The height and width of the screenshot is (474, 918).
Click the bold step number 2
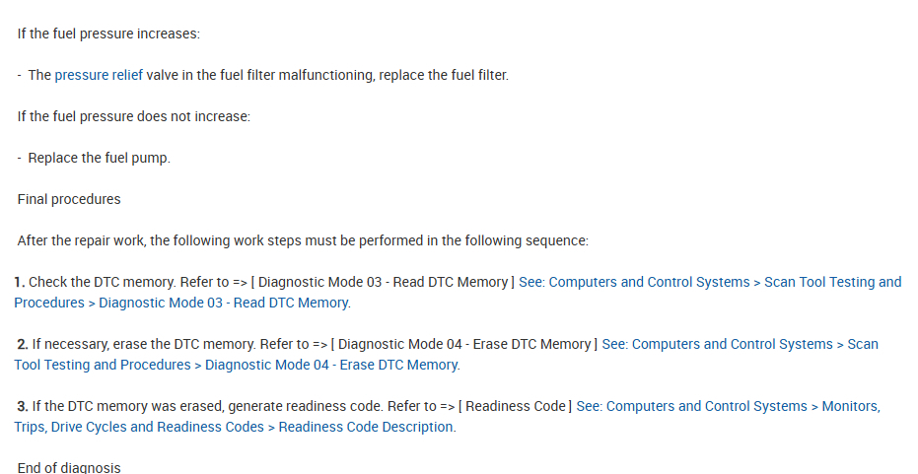click(23, 344)
